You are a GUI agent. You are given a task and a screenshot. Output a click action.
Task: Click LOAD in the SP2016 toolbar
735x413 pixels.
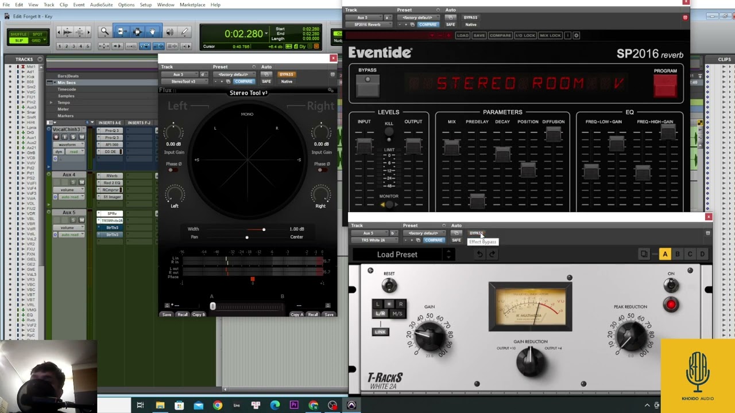click(462, 36)
